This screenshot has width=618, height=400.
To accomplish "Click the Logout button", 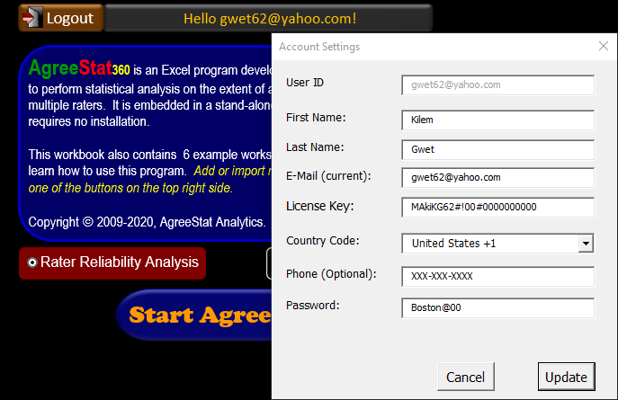I will pos(61,18).
